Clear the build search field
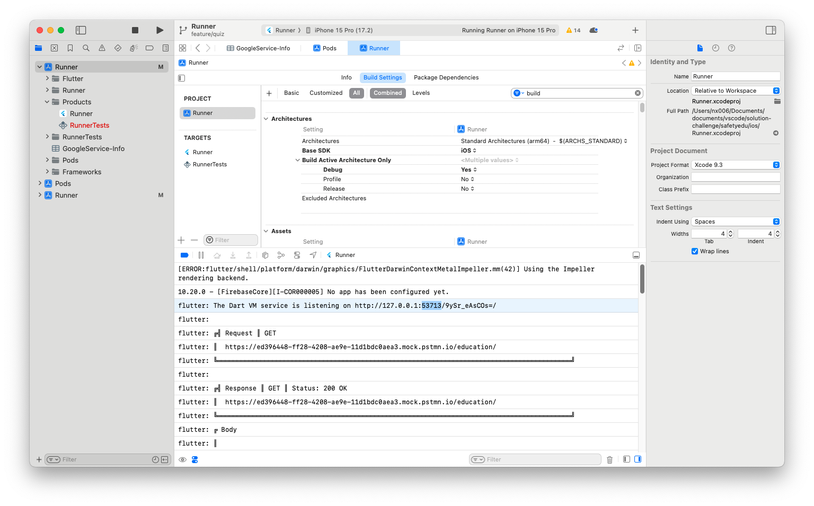 click(x=638, y=93)
